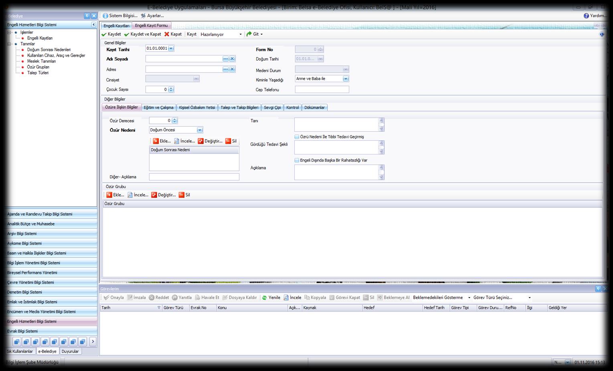The image size is (613, 371).
Task: Select Meslek Tanımları tree item
Action: point(41,61)
